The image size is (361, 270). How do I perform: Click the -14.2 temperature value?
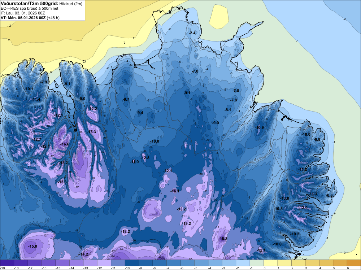pos(84,254)
